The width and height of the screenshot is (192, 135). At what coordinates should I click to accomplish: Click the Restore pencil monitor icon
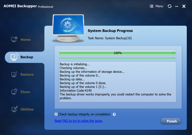click(x=14, y=74)
